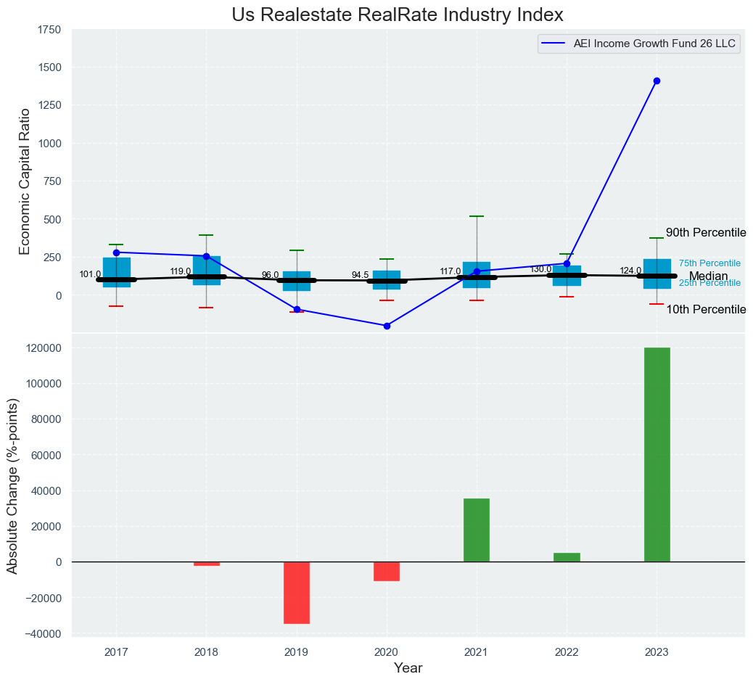Select the Median annotation text
The width and height of the screenshot is (753, 682).
tap(708, 276)
